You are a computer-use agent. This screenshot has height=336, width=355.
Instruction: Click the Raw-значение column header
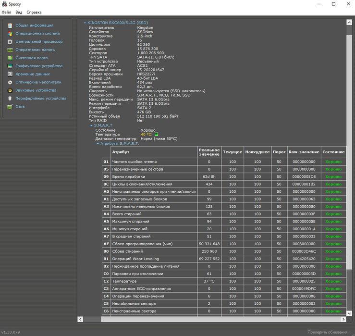pos(304,152)
